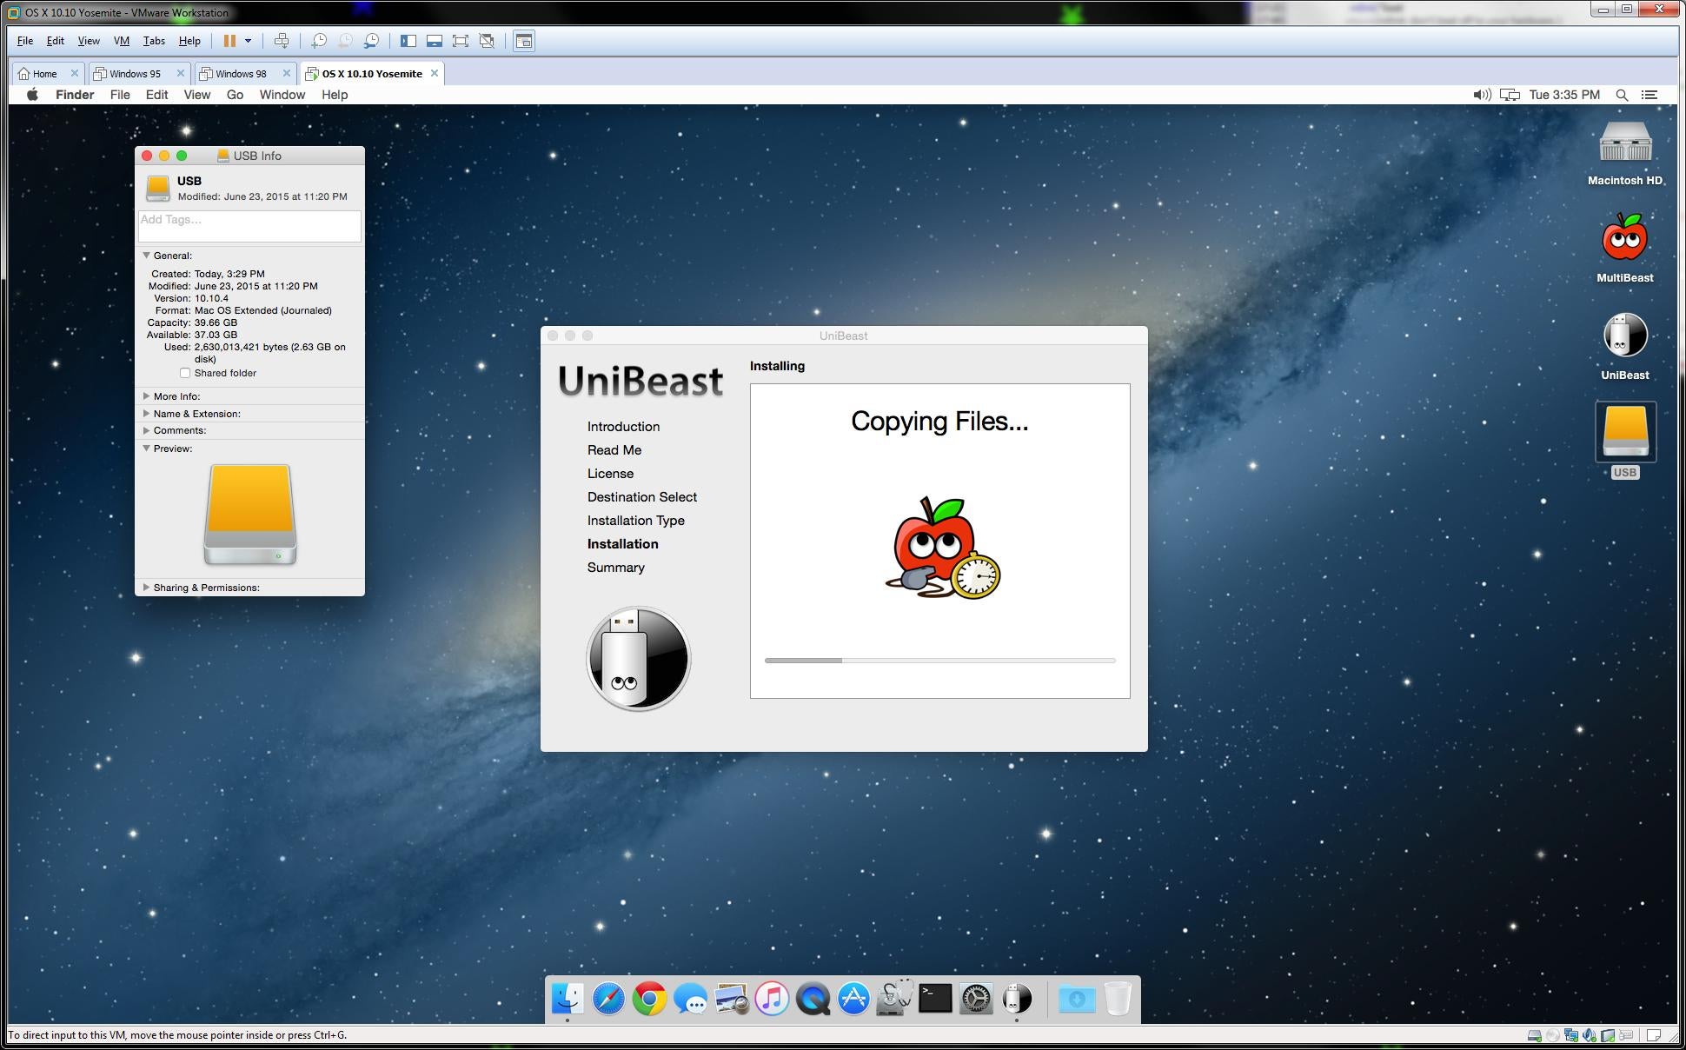1686x1050 pixels.
Task: Click the USB drive preview image
Action: pos(250,515)
